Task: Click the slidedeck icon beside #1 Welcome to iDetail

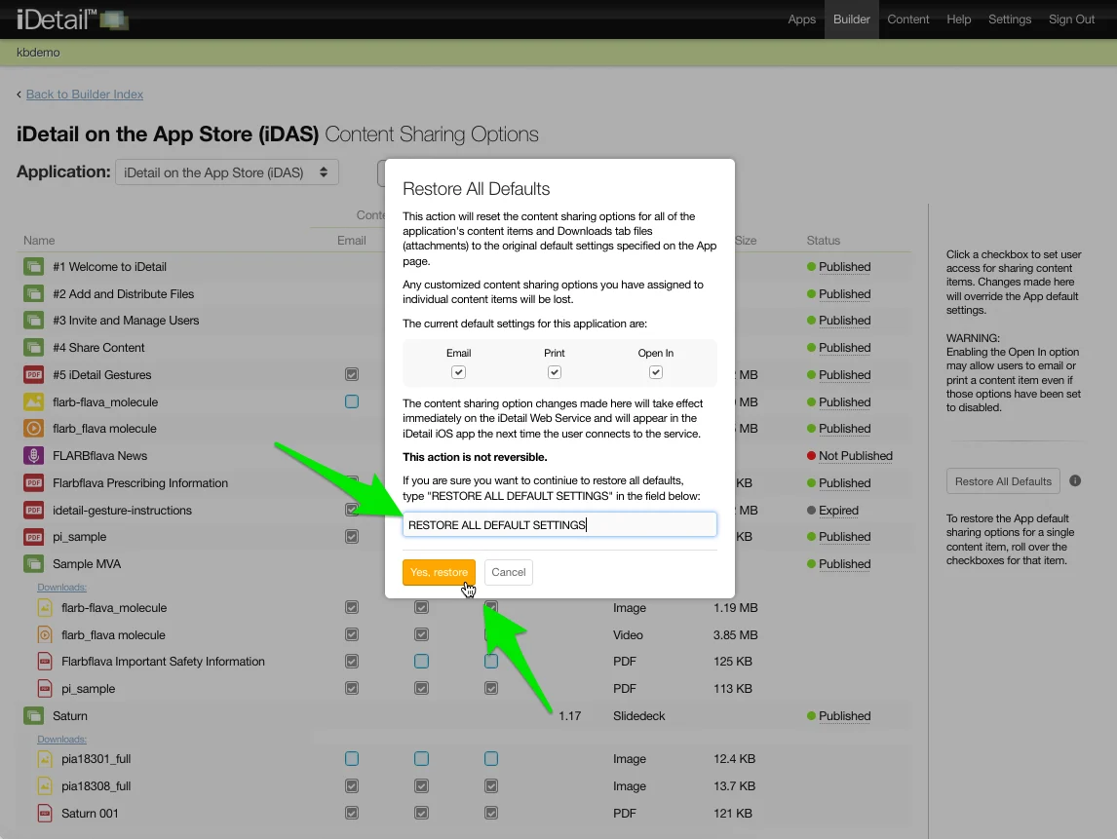Action: tap(34, 266)
